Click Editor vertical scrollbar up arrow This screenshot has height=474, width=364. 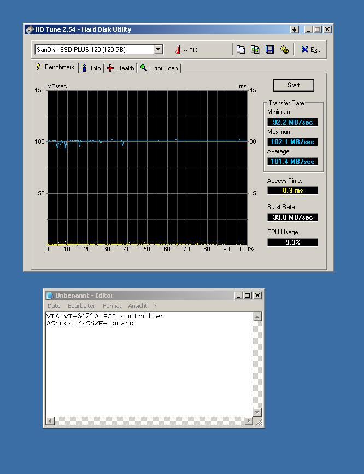(x=257, y=317)
